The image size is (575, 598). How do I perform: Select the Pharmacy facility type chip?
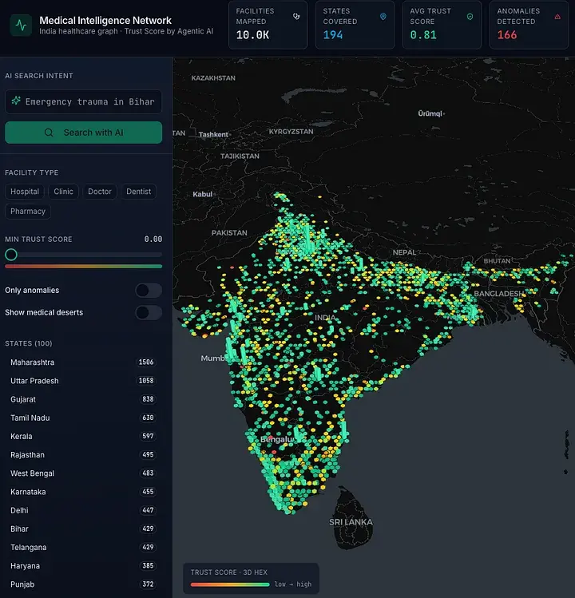pyautogui.click(x=28, y=212)
